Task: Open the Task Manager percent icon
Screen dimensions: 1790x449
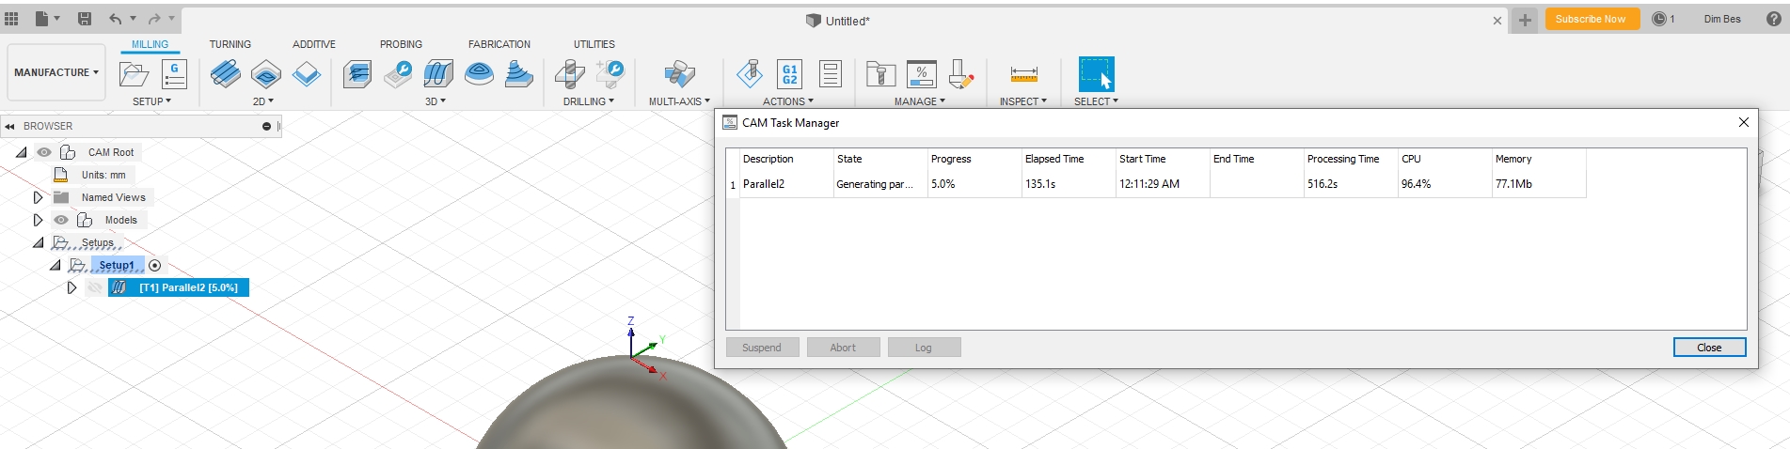Action: 921,73
